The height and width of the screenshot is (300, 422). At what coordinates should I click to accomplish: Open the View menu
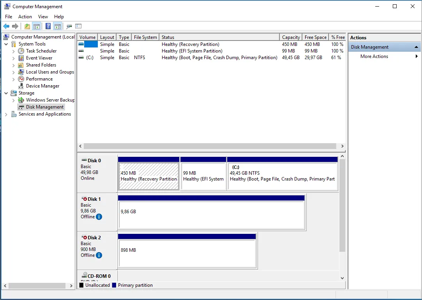[x=43, y=17]
